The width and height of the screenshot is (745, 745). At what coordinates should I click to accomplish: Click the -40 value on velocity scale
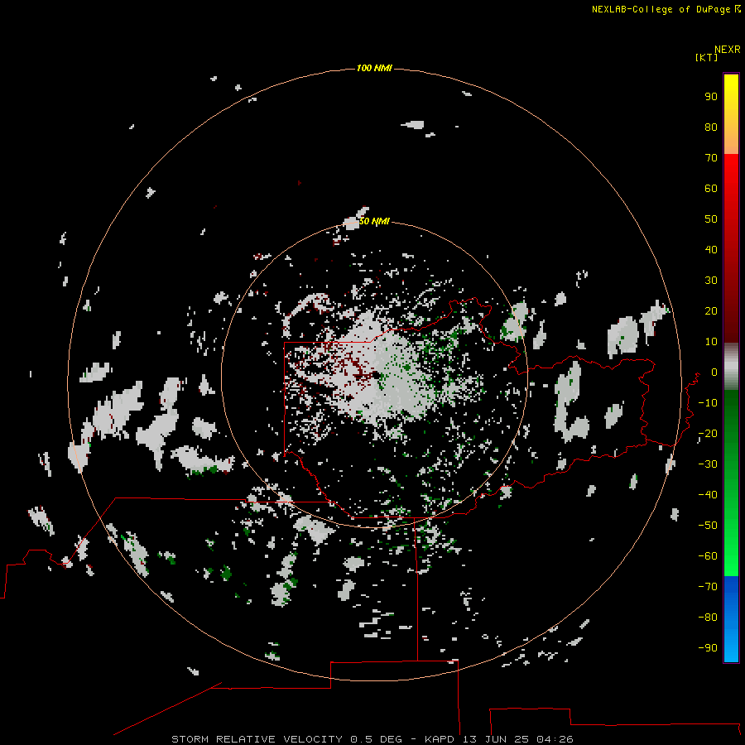click(x=708, y=495)
